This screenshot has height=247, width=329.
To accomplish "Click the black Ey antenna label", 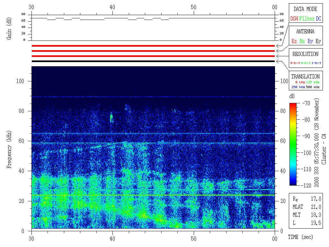I will [x=318, y=41].
